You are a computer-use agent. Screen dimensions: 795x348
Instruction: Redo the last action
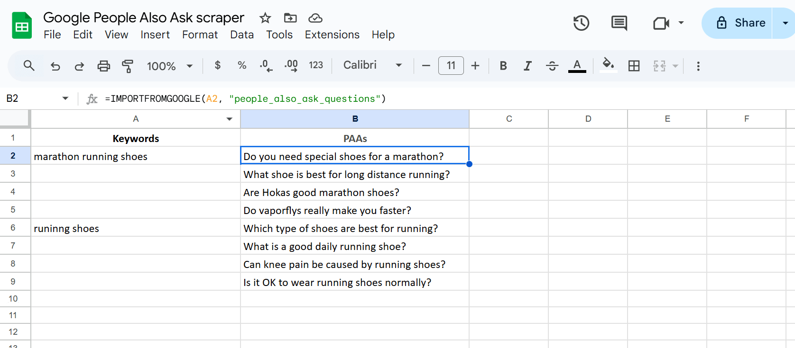[79, 66]
